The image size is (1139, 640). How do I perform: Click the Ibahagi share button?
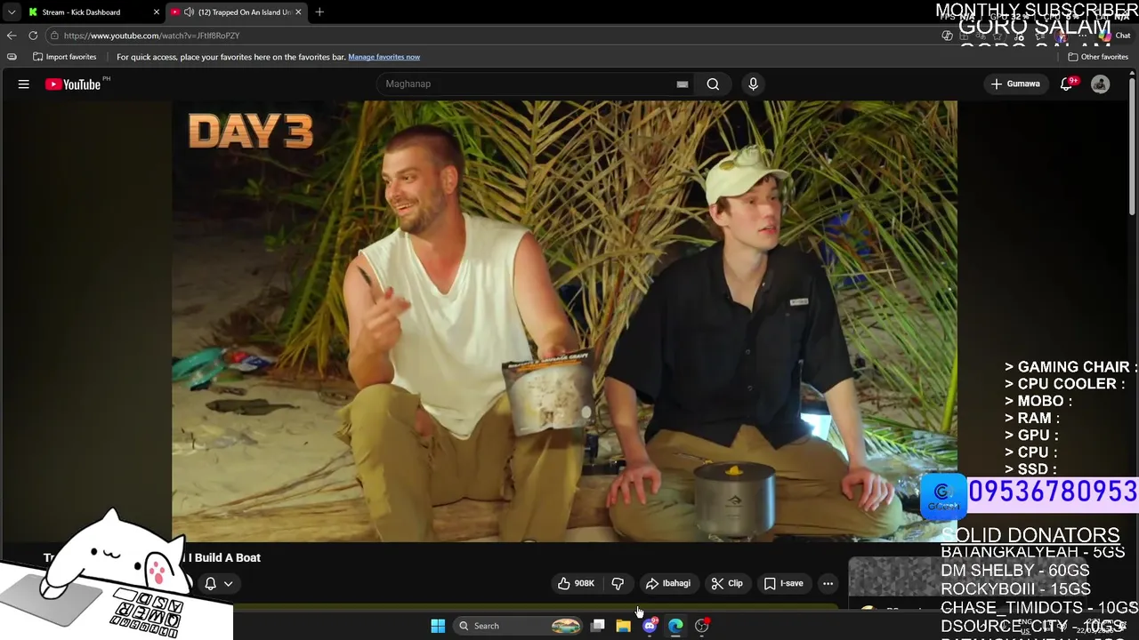(668, 583)
